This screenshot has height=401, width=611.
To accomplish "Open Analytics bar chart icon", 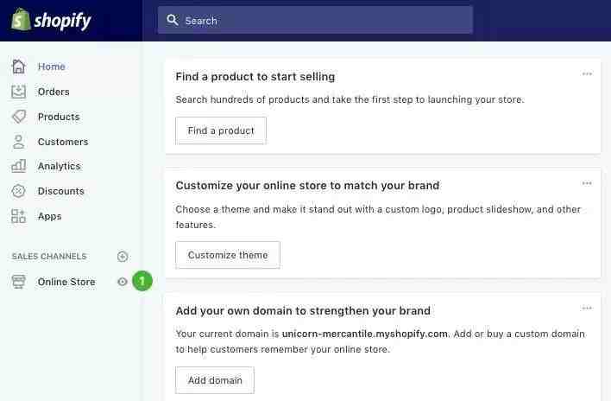I will [x=18, y=166].
